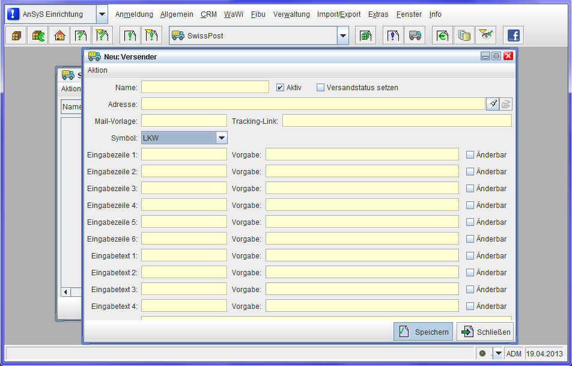Click into the Tracking-Link text field
The width and height of the screenshot is (572, 366).
click(397, 121)
